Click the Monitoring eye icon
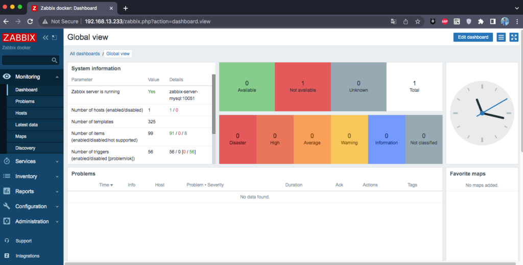The image size is (523, 265). 7,77
